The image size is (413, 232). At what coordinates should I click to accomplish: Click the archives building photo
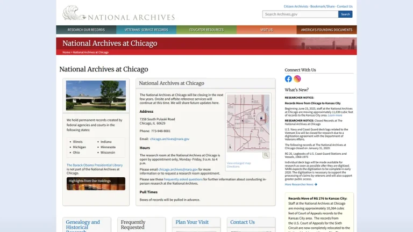pyautogui.click(x=96, y=95)
